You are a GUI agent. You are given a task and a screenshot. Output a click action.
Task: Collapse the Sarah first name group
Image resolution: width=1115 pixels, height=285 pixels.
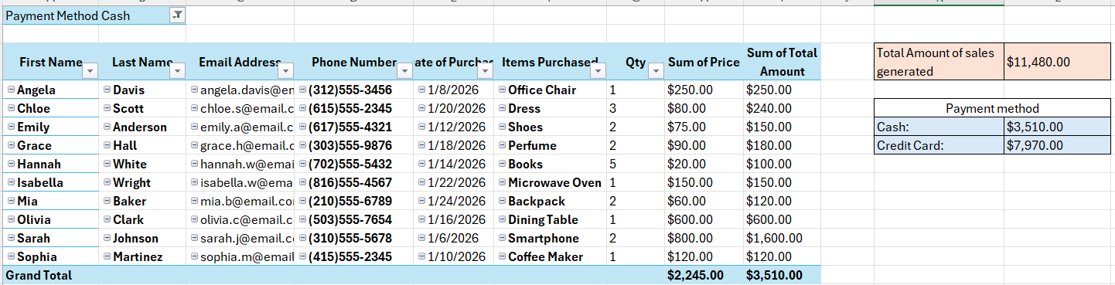click(11, 238)
